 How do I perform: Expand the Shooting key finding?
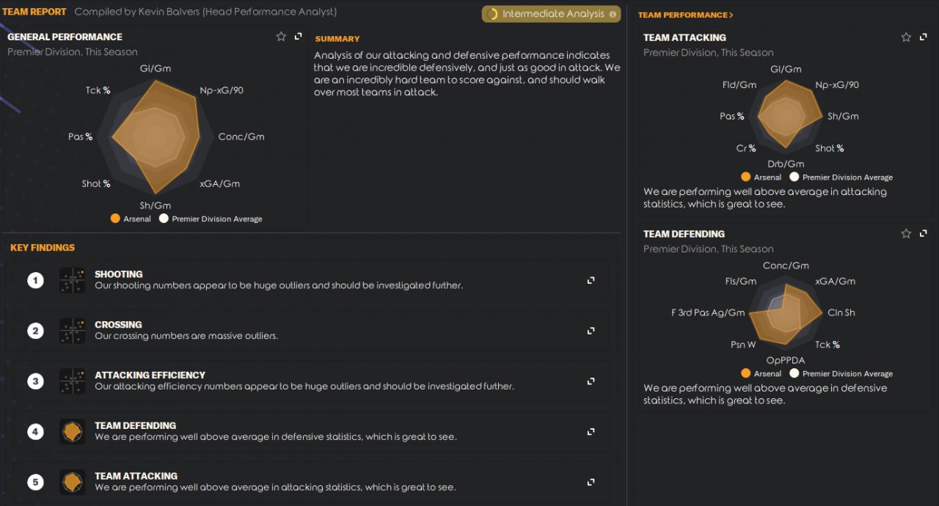pyautogui.click(x=591, y=280)
